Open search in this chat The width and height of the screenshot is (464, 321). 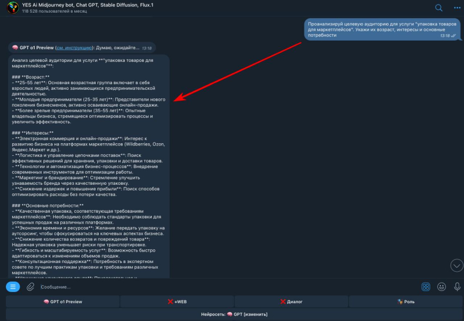click(438, 8)
